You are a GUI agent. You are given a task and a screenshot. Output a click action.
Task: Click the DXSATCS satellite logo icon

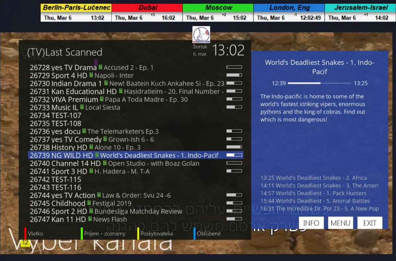coord(201,35)
